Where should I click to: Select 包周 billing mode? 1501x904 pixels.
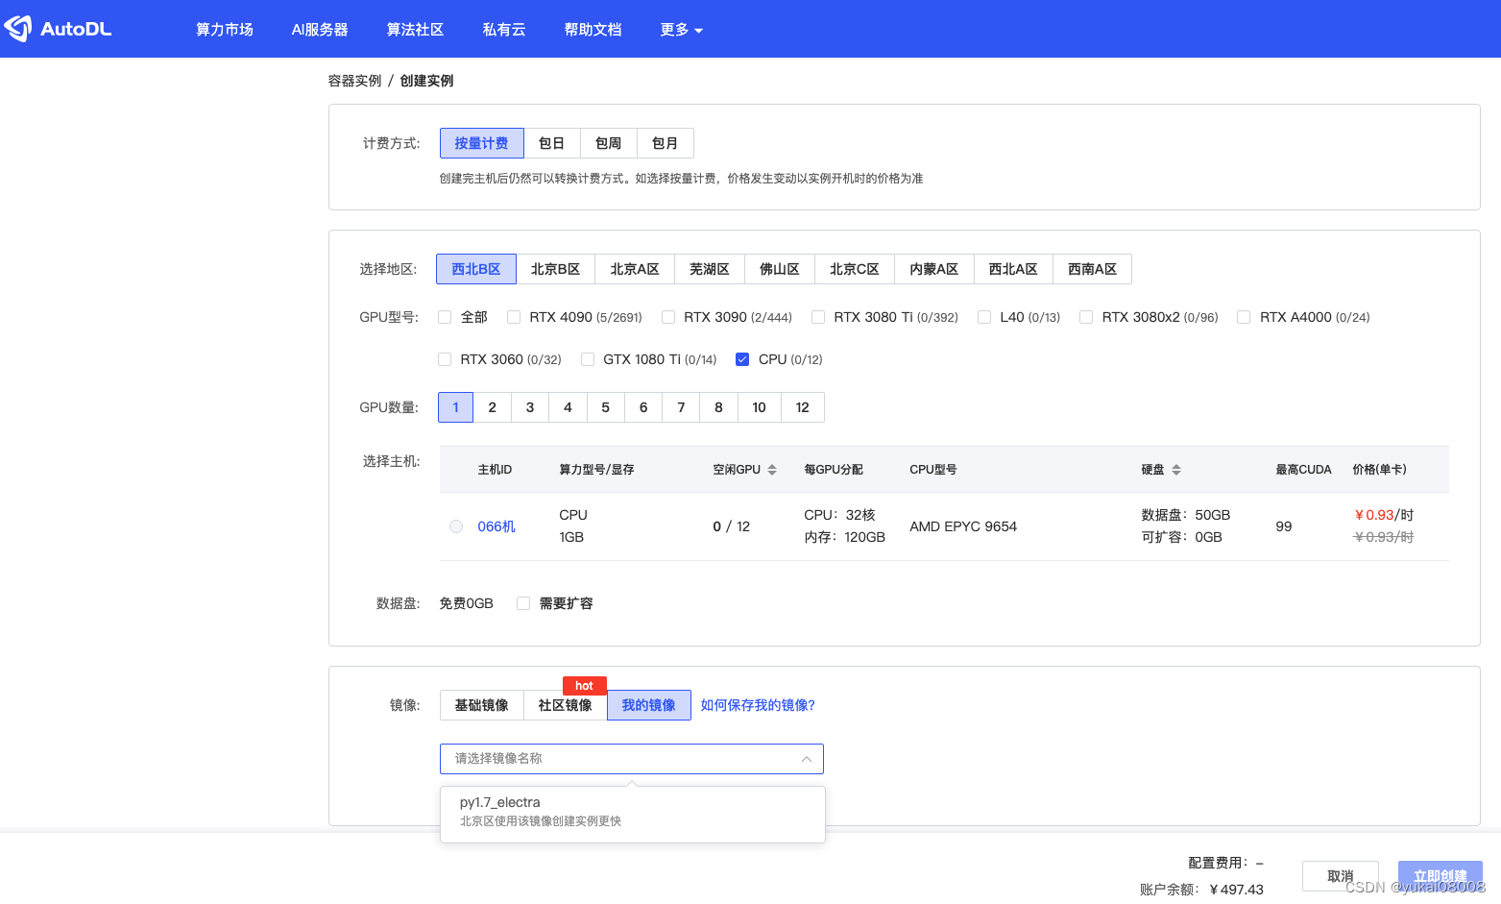pos(608,143)
